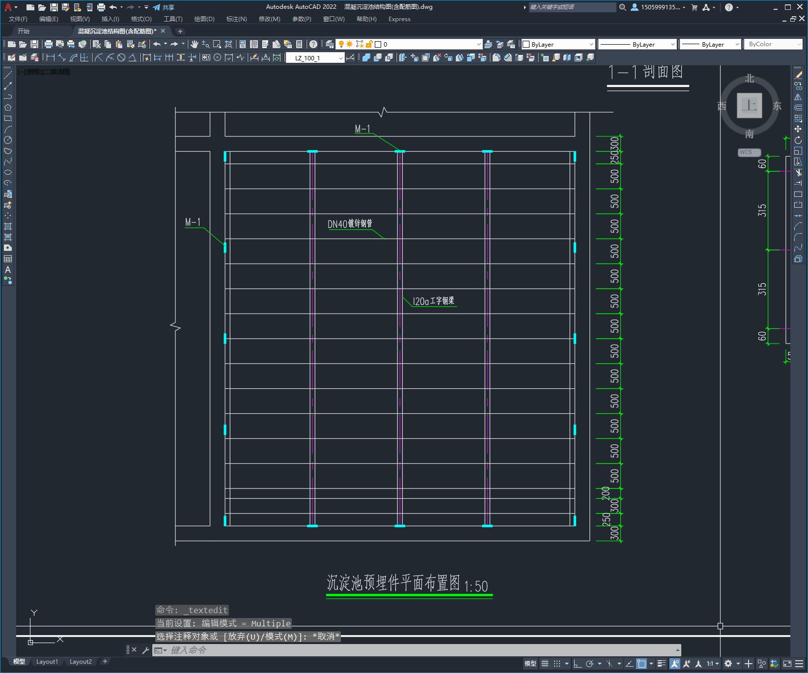This screenshot has width=808, height=673.
Task: Select the Linear dimension tool
Action: click(x=50, y=57)
